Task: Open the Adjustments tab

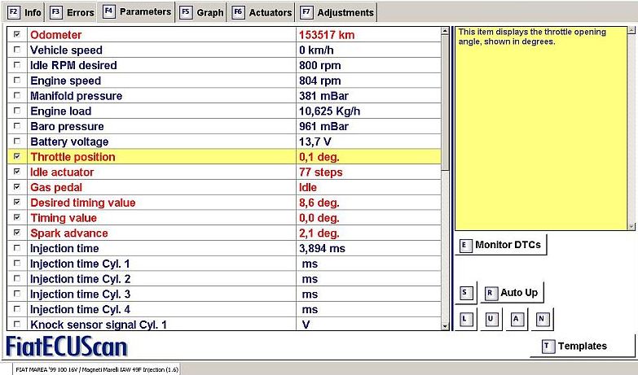Action: (x=337, y=12)
